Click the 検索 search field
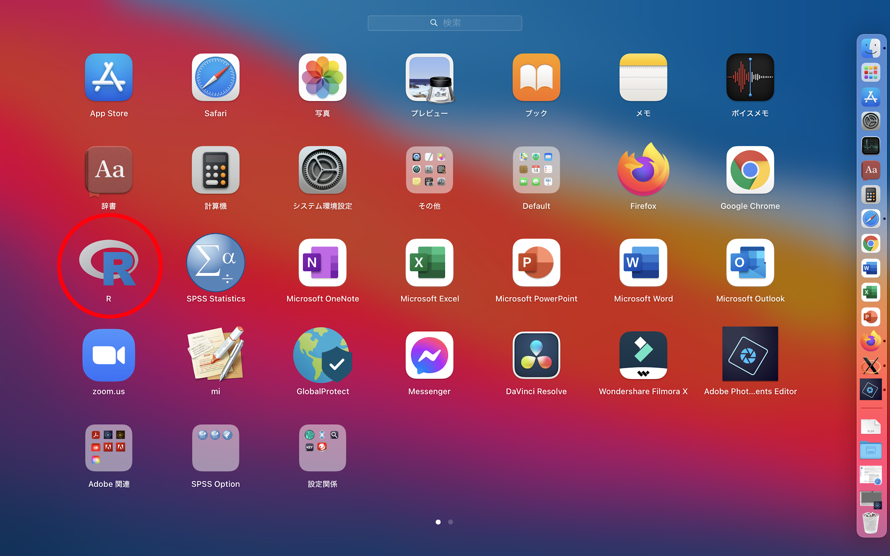The height and width of the screenshot is (556, 890). [445, 23]
